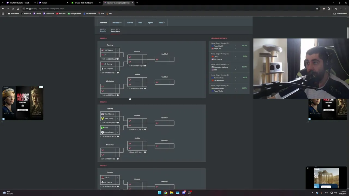The height and width of the screenshot is (196, 349).
Task: Switch to Playoffs stage
Action: tap(103, 30)
